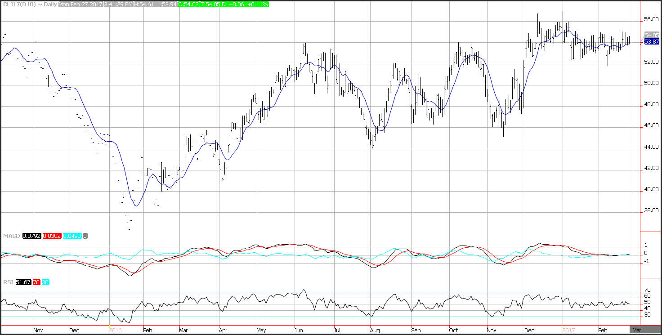Click the gray MACD zero-line box

(85, 236)
